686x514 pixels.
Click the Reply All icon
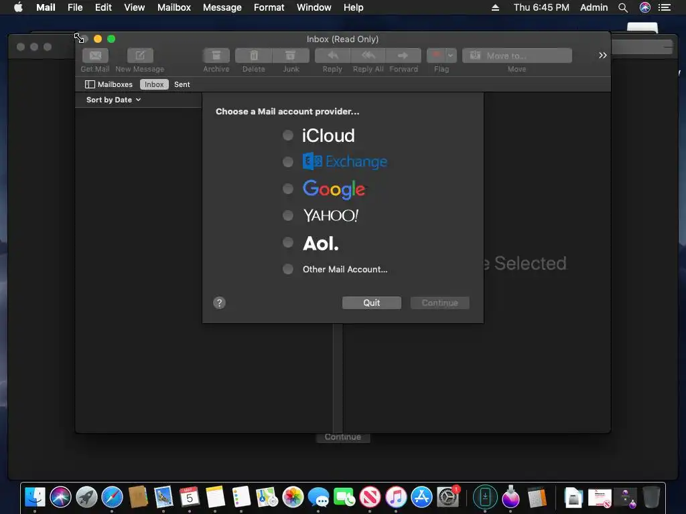(368, 56)
